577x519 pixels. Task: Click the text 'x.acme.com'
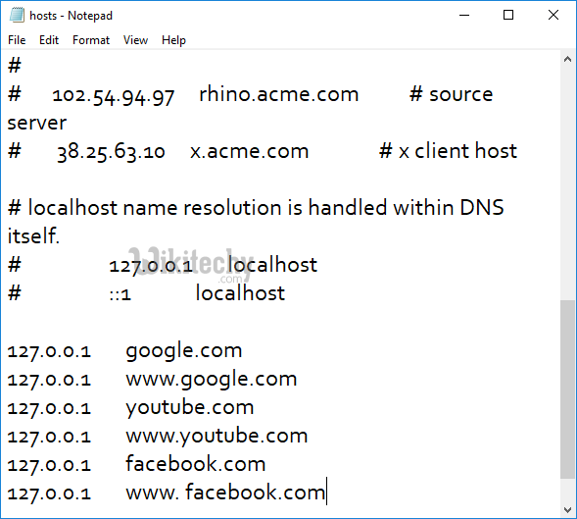click(249, 151)
